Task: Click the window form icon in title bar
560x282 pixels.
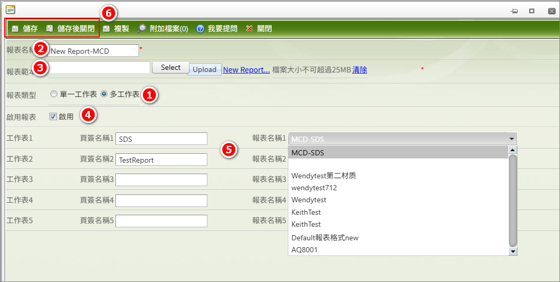Action: pos(11,10)
